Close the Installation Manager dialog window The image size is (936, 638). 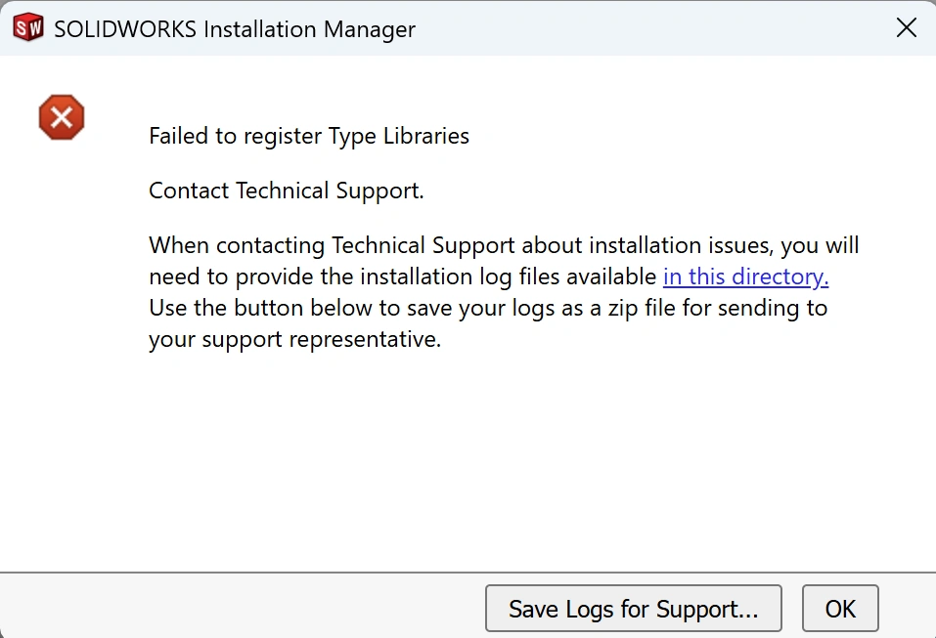(907, 28)
